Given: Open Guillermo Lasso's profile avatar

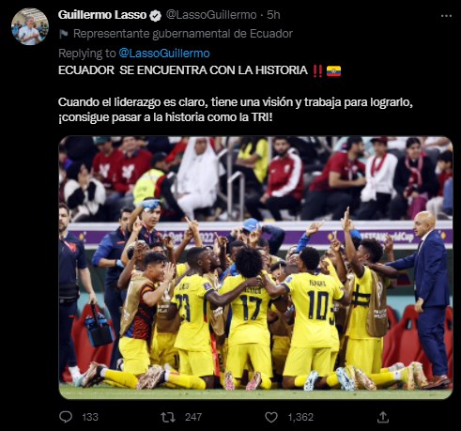Looking at the screenshot, I should click(x=30, y=26).
